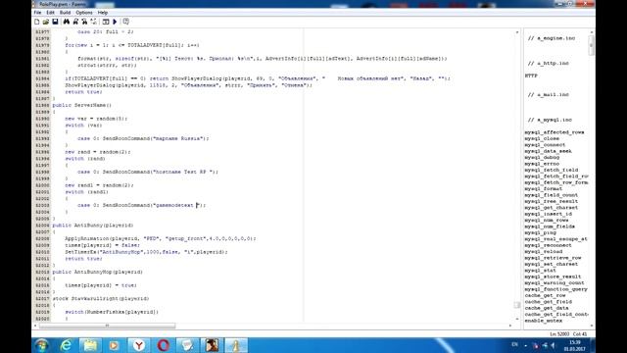The height and width of the screenshot is (353, 627).
Task: Open the Options menu
Action: tap(84, 13)
